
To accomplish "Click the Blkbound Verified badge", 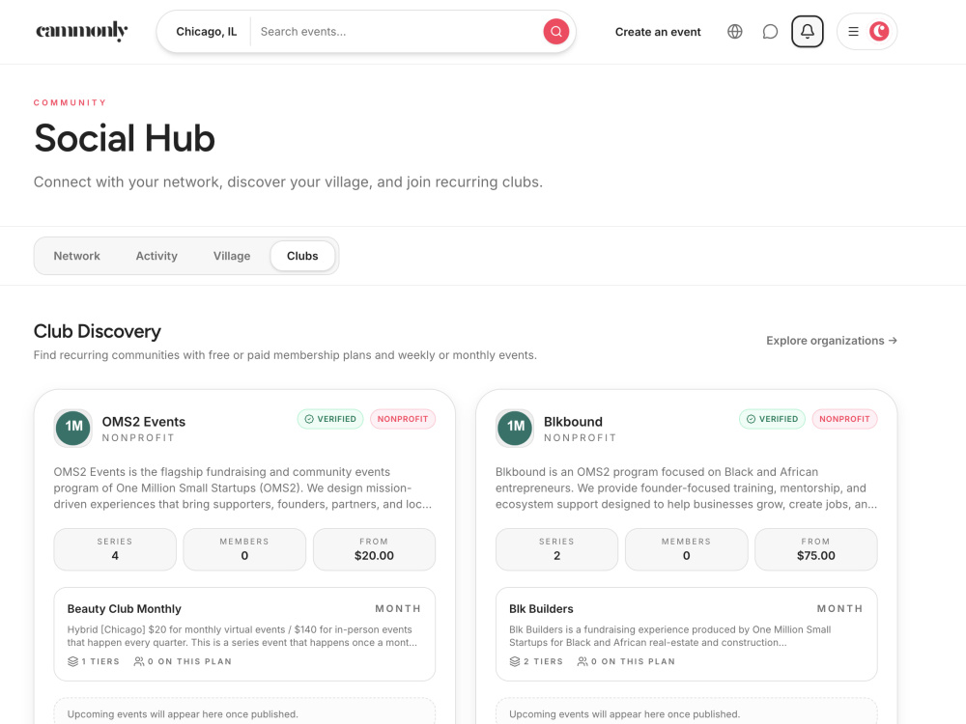I will 772,419.
